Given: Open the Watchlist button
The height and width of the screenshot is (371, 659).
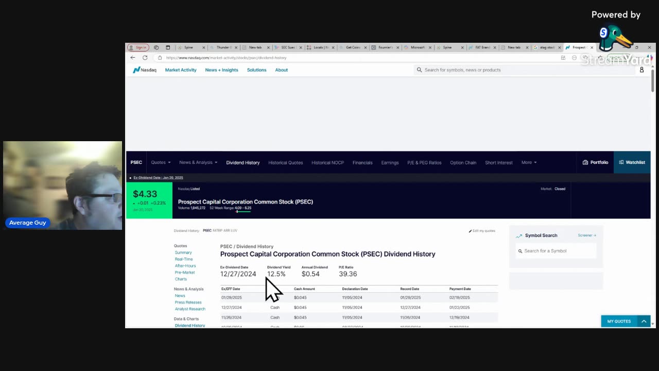Looking at the screenshot, I should [632, 162].
